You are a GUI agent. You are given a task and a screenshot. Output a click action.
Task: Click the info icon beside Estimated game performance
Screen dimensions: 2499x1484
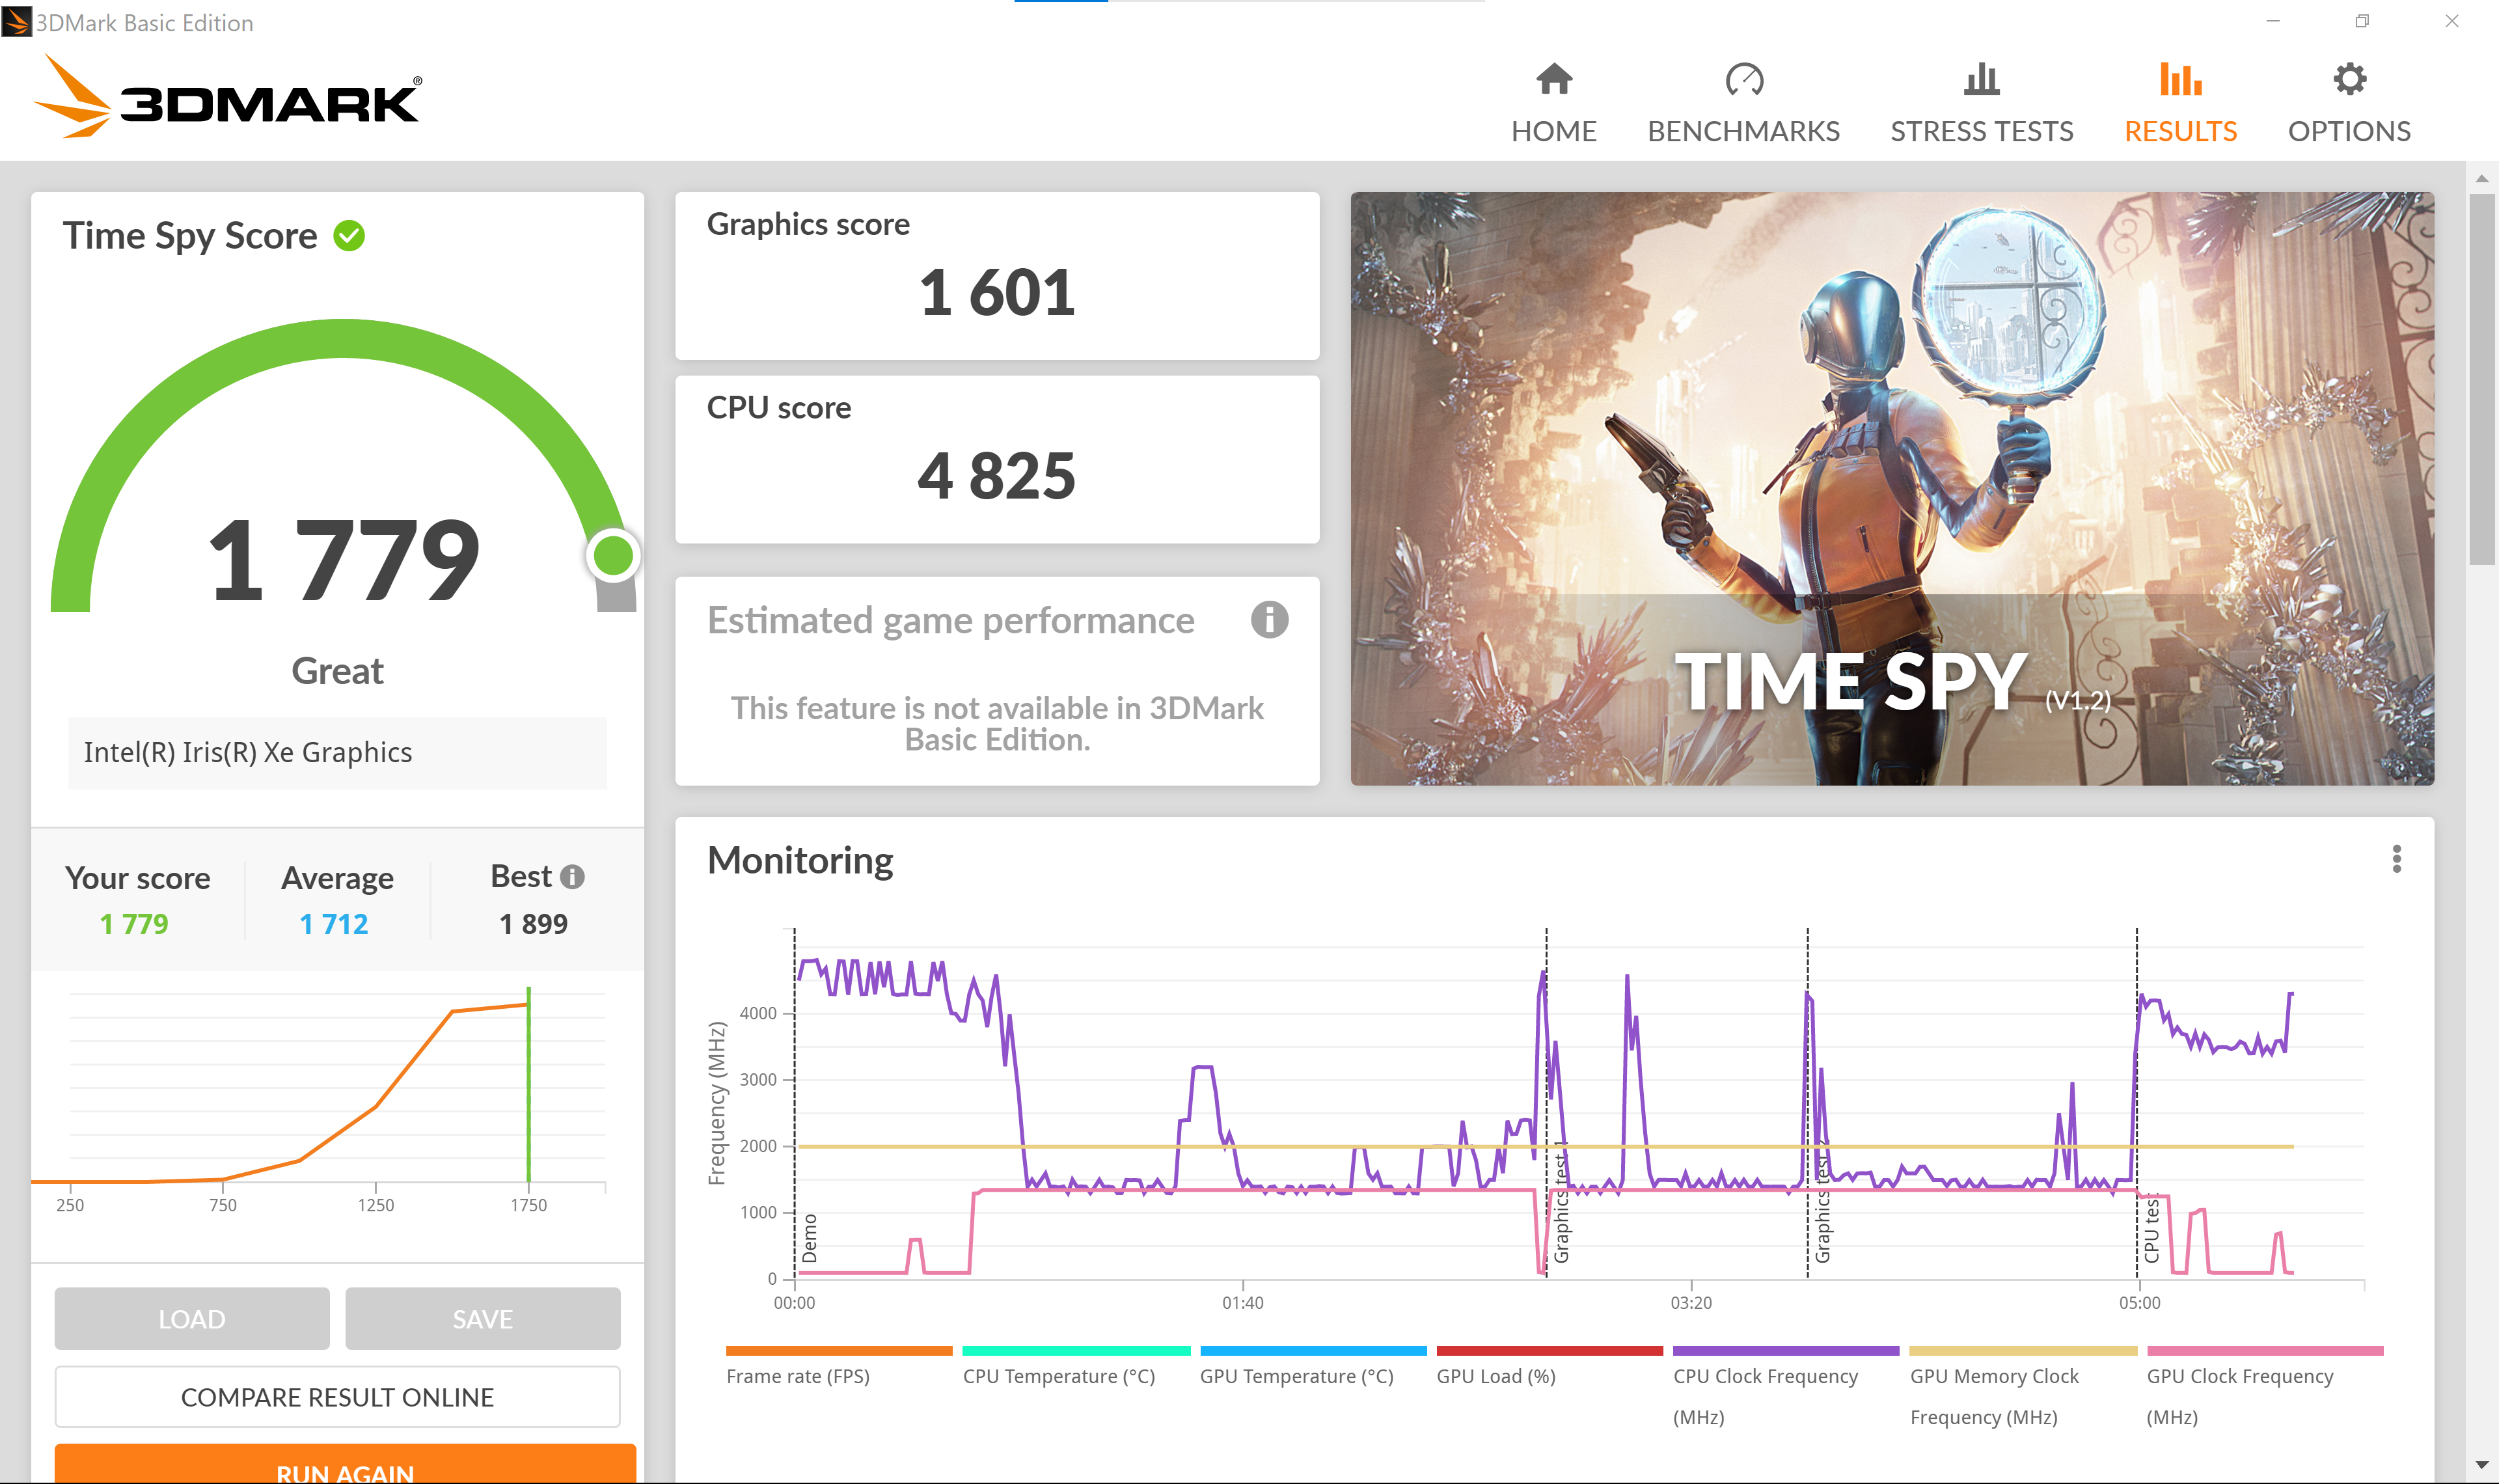[1268, 620]
